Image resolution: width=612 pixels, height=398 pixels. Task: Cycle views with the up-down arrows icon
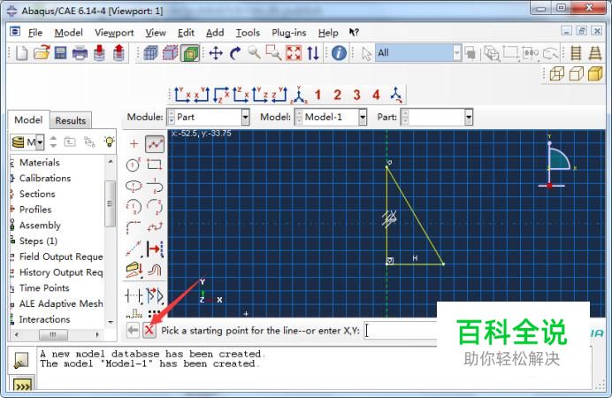click(x=313, y=53)
